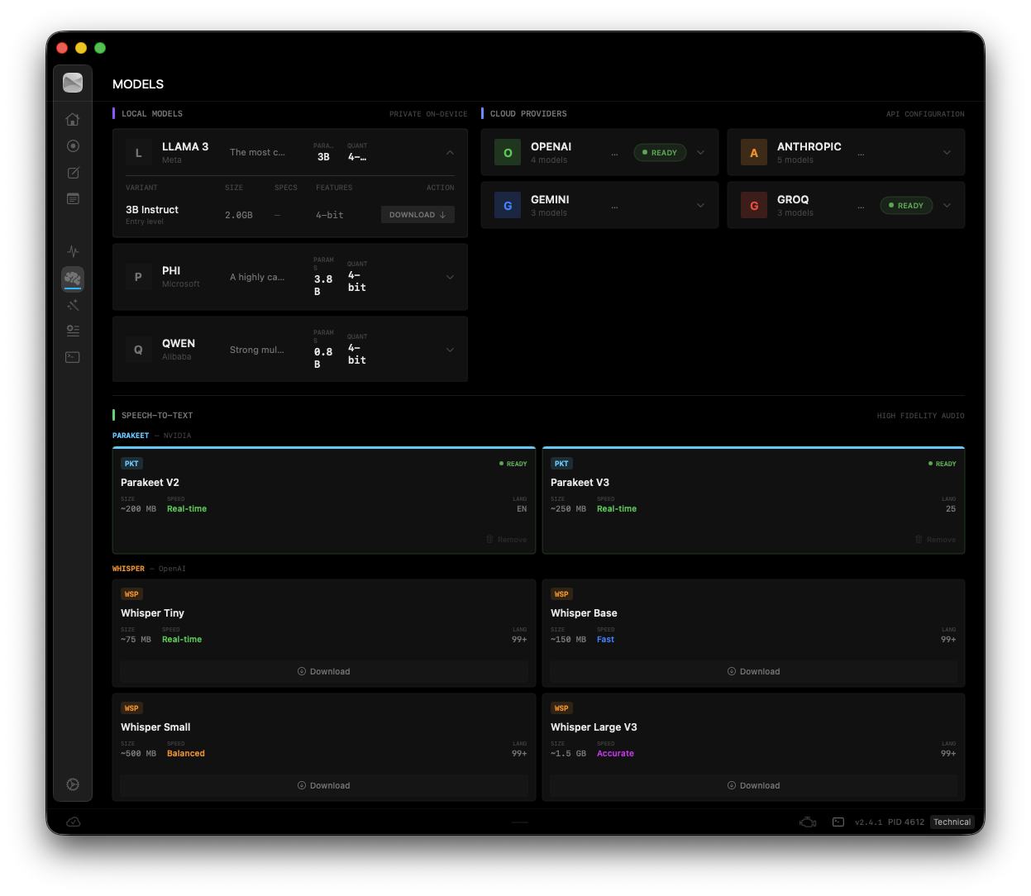Click the app logo in the sidebar
Screen dimensions: 1031x896
pyautogui.click(x=73, y=83)
